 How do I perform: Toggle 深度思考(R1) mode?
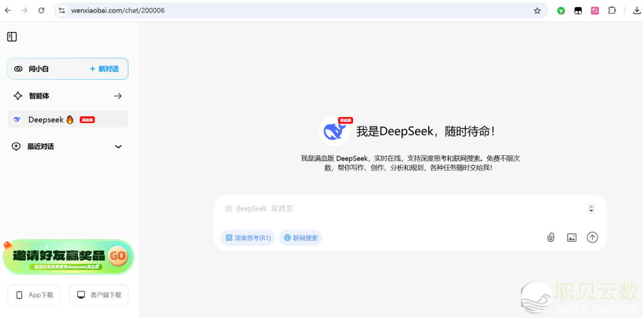coord(248,238)
